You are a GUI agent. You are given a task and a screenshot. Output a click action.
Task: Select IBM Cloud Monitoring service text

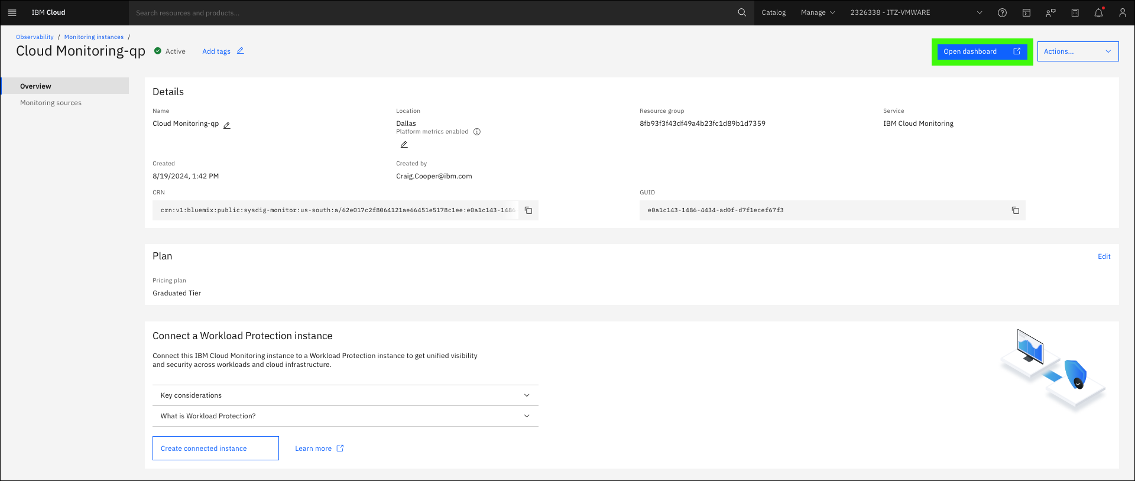918,123
